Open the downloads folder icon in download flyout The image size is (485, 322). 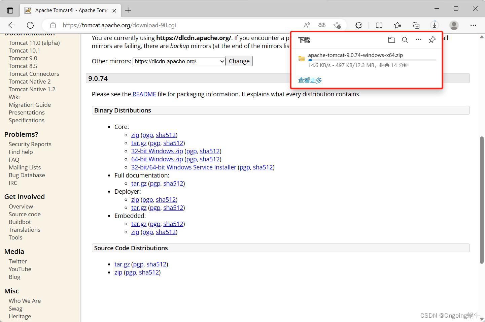click(x=391, y=40)
